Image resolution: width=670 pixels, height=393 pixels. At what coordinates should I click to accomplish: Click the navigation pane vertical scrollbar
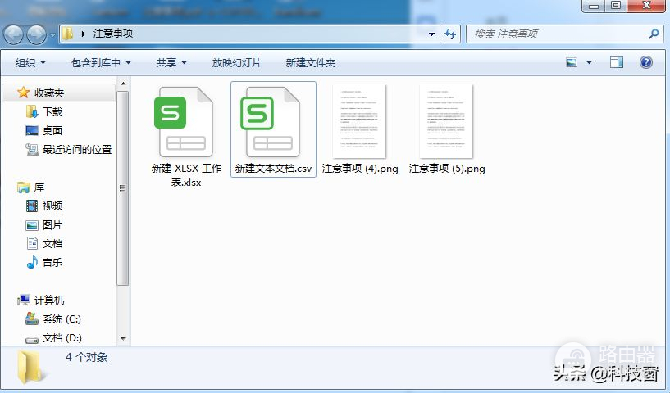123,188
